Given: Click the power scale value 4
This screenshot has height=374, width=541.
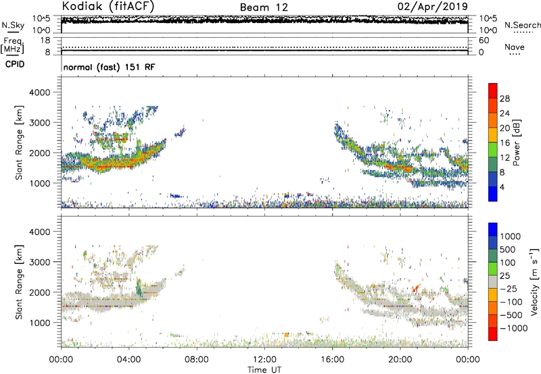Looking at the screenshot, I should pos(502,188).
